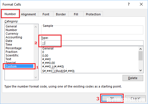Click the Type list scroll down arrow
The width and height of the screenshot is (148, 104).
[x=140, y=70]
